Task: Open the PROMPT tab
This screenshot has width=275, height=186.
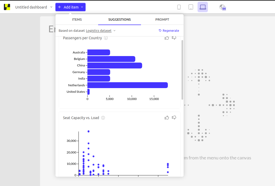Action: (x=162, y=20)
